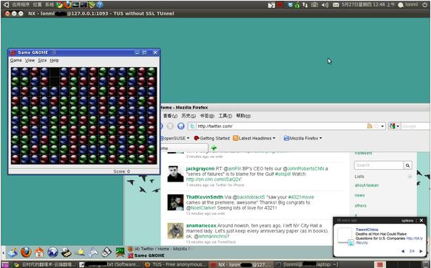Open the ThatKevinSmith profile link

click(205, 197)
